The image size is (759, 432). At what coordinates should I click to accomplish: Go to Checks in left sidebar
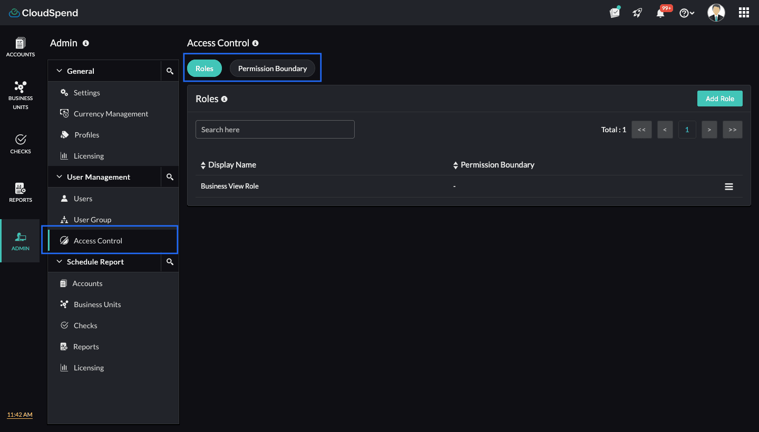(21, 144)
